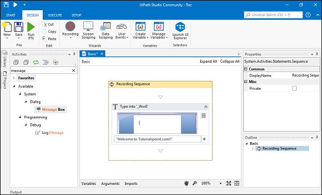This screenshot has height=195, width=322.
Task: Click the quick-access save icon in title bar
Action: pos(6,4)
